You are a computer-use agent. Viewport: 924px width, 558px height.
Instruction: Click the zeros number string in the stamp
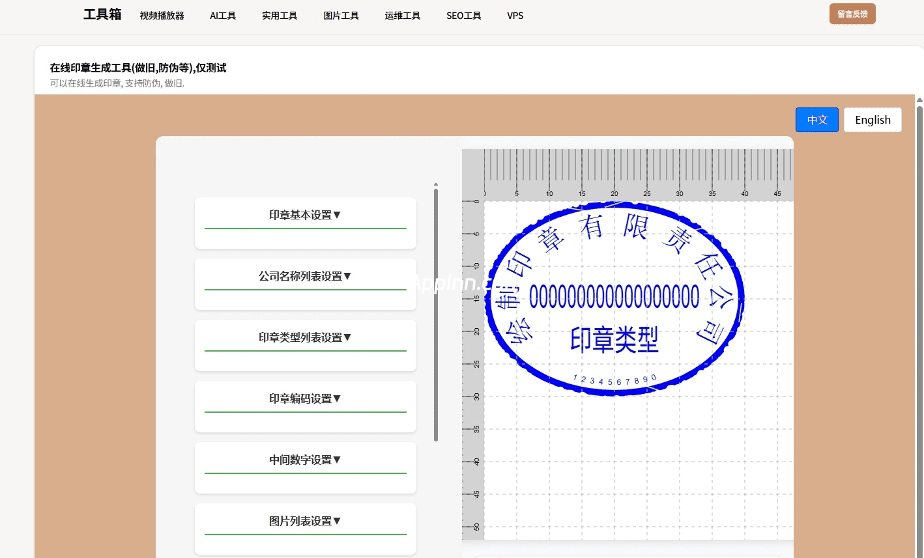coord(614,297)
